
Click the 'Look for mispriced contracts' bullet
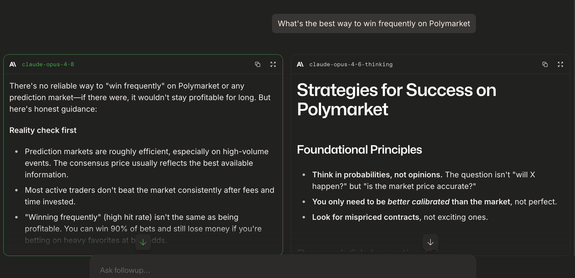pyautogui.click(x=400, y=217)
